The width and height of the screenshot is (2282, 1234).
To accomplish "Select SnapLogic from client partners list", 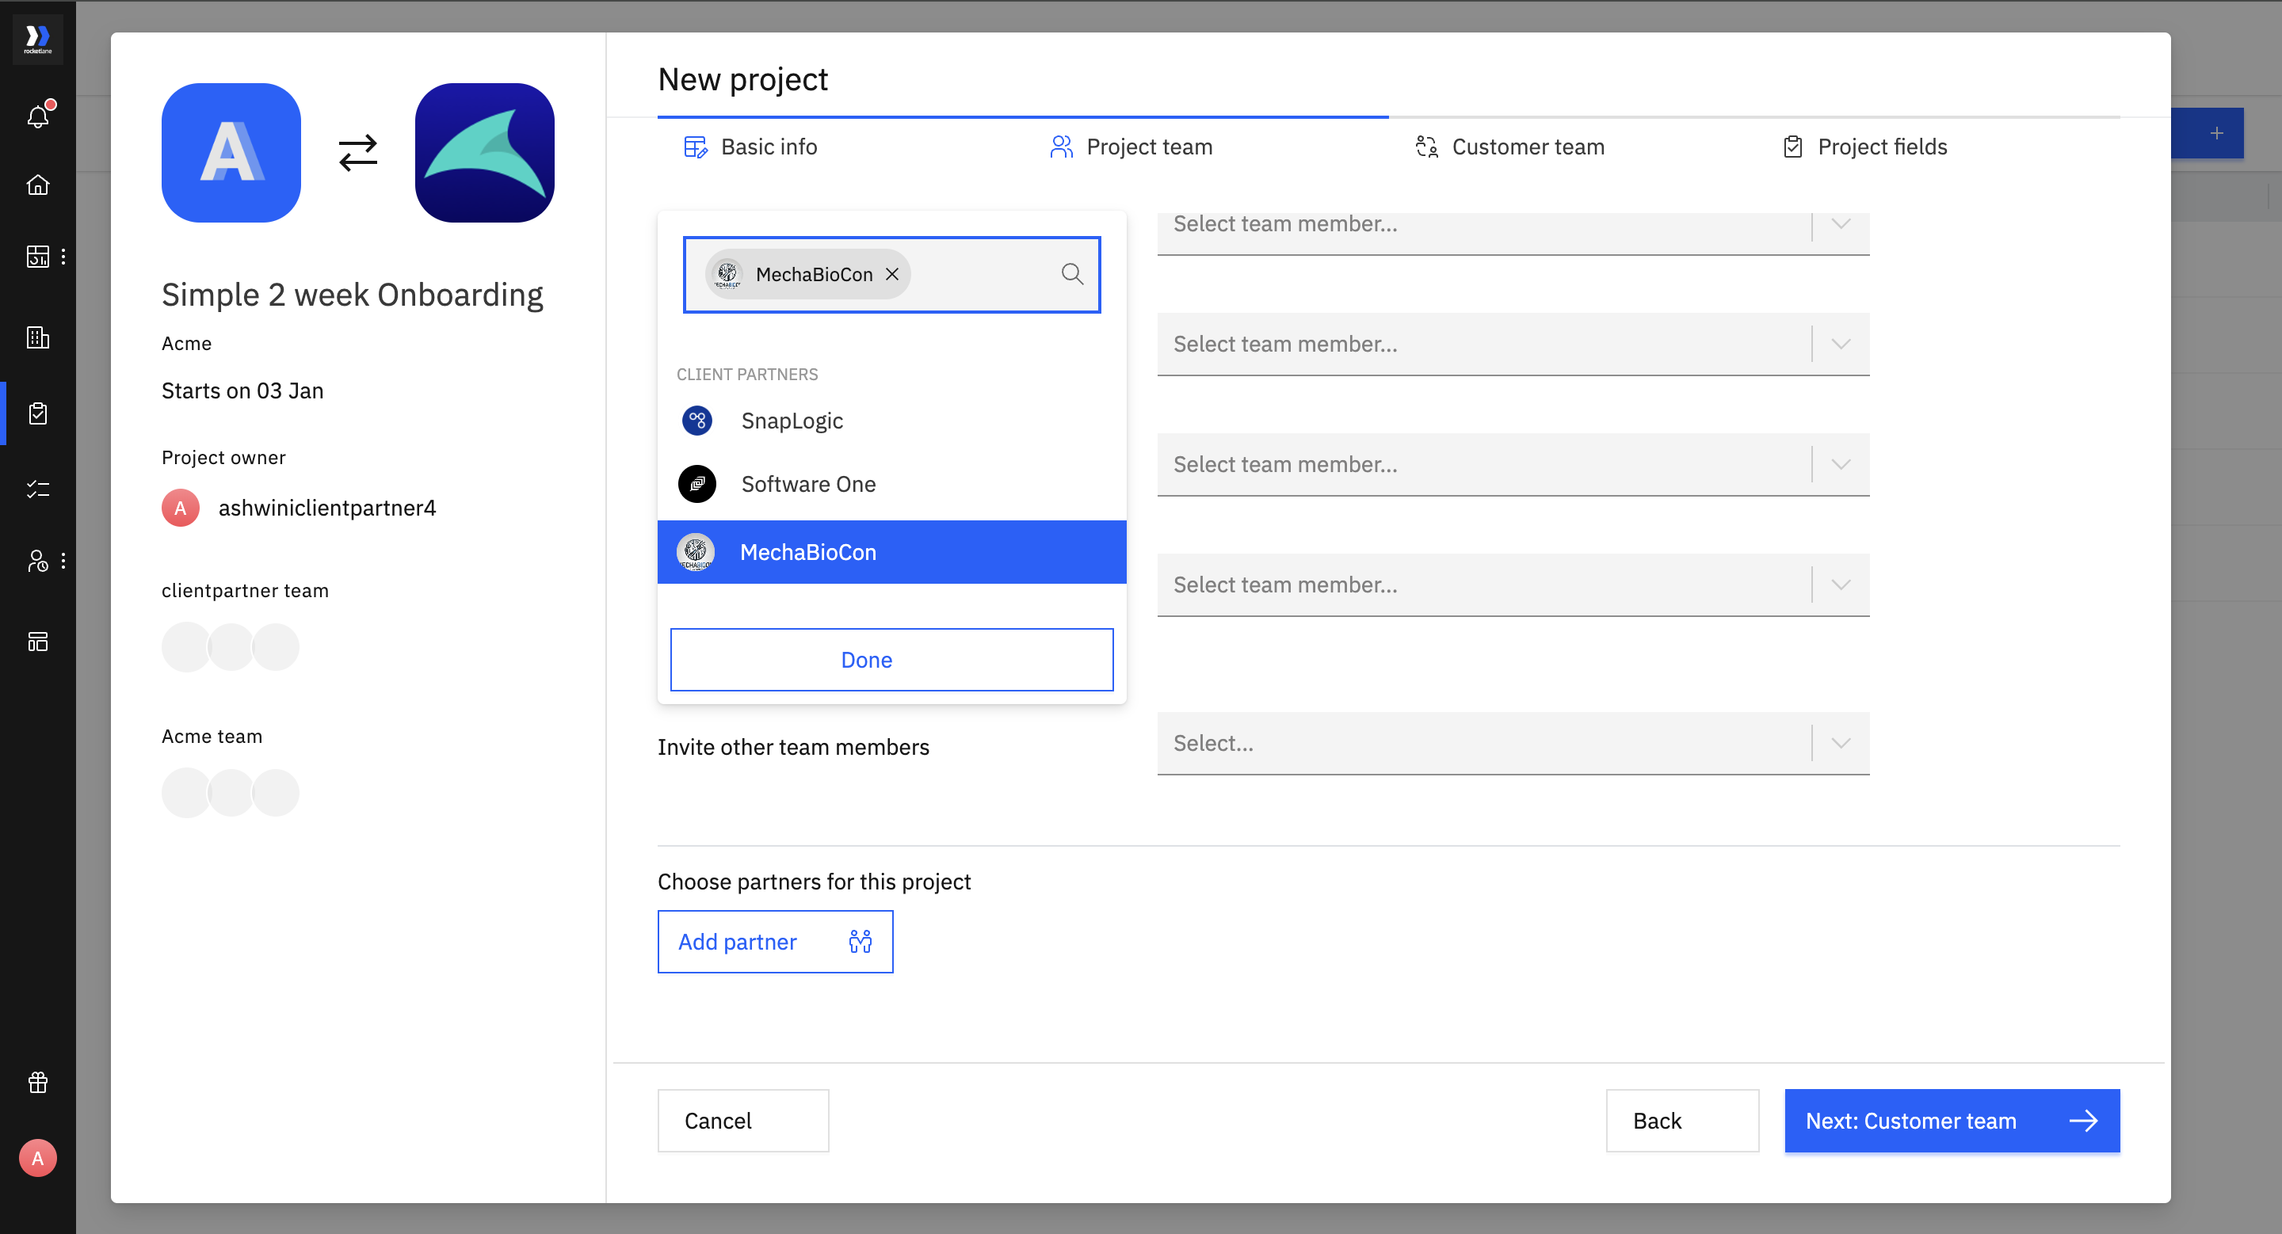I will (x=791, y=421).
